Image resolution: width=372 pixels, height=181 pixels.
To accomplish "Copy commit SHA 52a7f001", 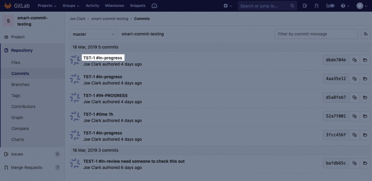I will click(354, 116).
